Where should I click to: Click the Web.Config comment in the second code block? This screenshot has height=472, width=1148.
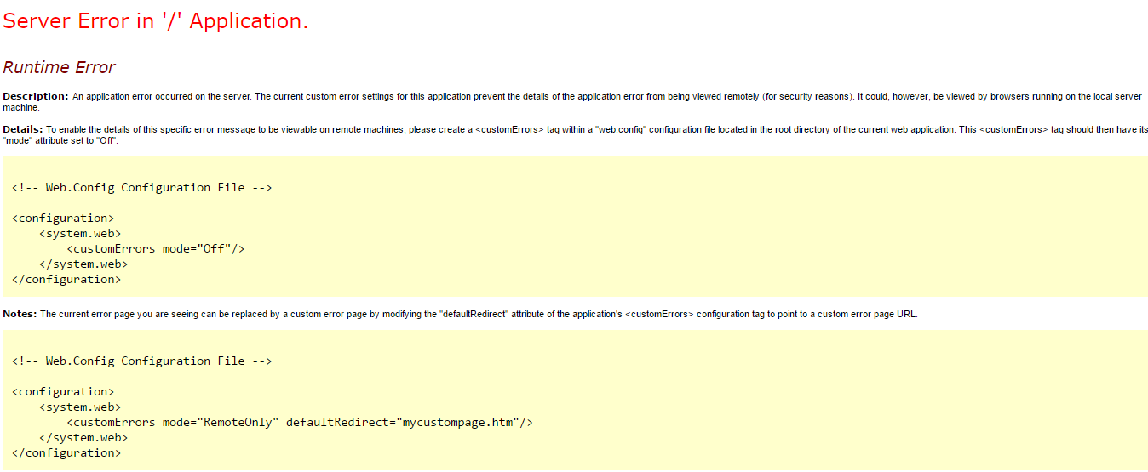point(141,361)
